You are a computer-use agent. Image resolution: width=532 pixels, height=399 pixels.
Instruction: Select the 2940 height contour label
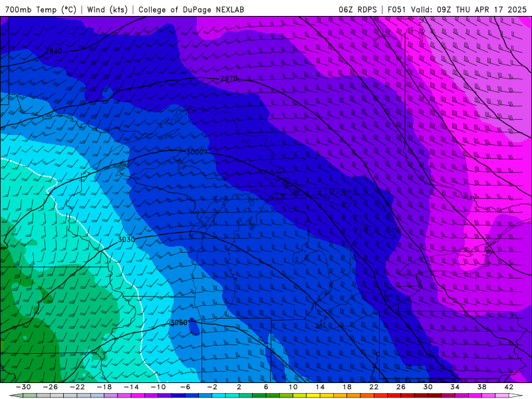tap(54, 51)
